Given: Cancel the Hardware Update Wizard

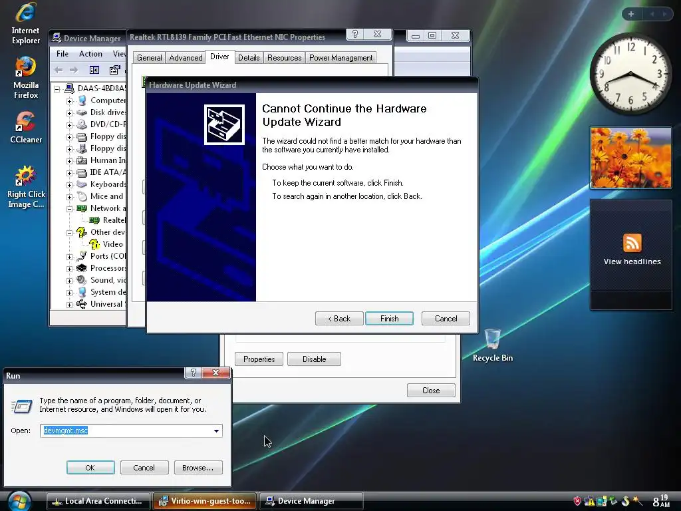Looking at the screenshot, I should click(446, 319).
